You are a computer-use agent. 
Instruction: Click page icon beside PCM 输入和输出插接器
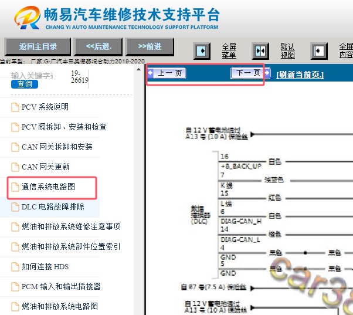[15, 286]
